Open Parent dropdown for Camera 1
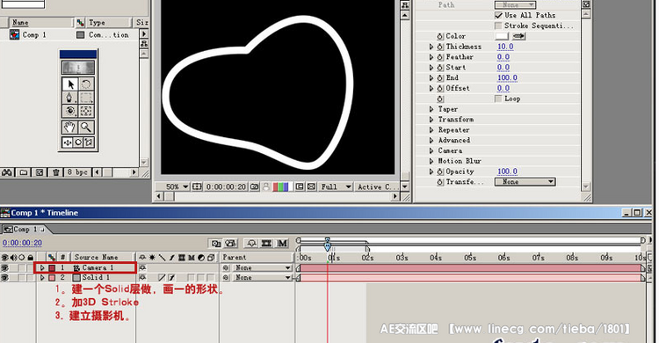 click(262, 267)
